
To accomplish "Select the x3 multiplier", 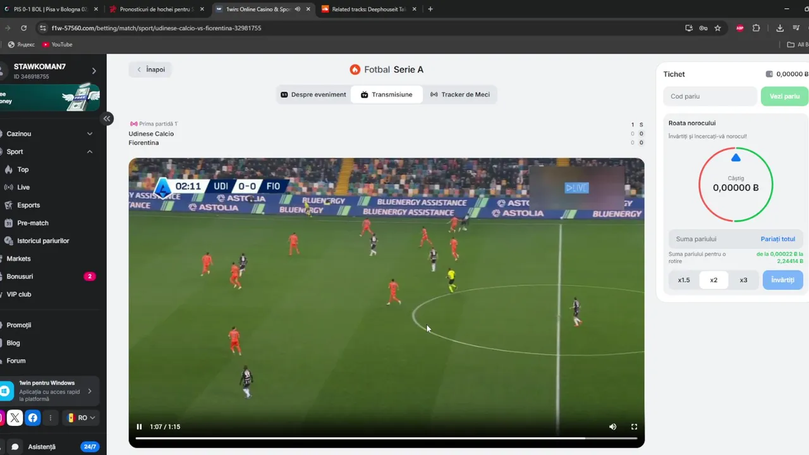I will (743, 280).
